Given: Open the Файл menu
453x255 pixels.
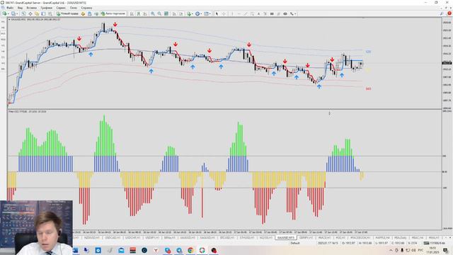Looking at the screenshot, I should [10, 8].
